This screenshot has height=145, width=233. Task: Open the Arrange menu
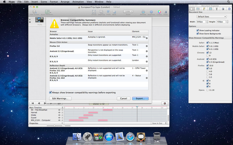point(65,2)
